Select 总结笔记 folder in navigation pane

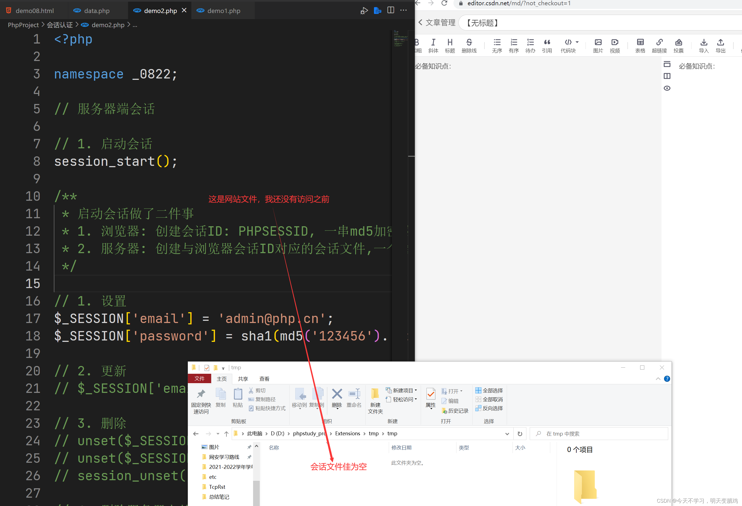click(x=219, y=497)
